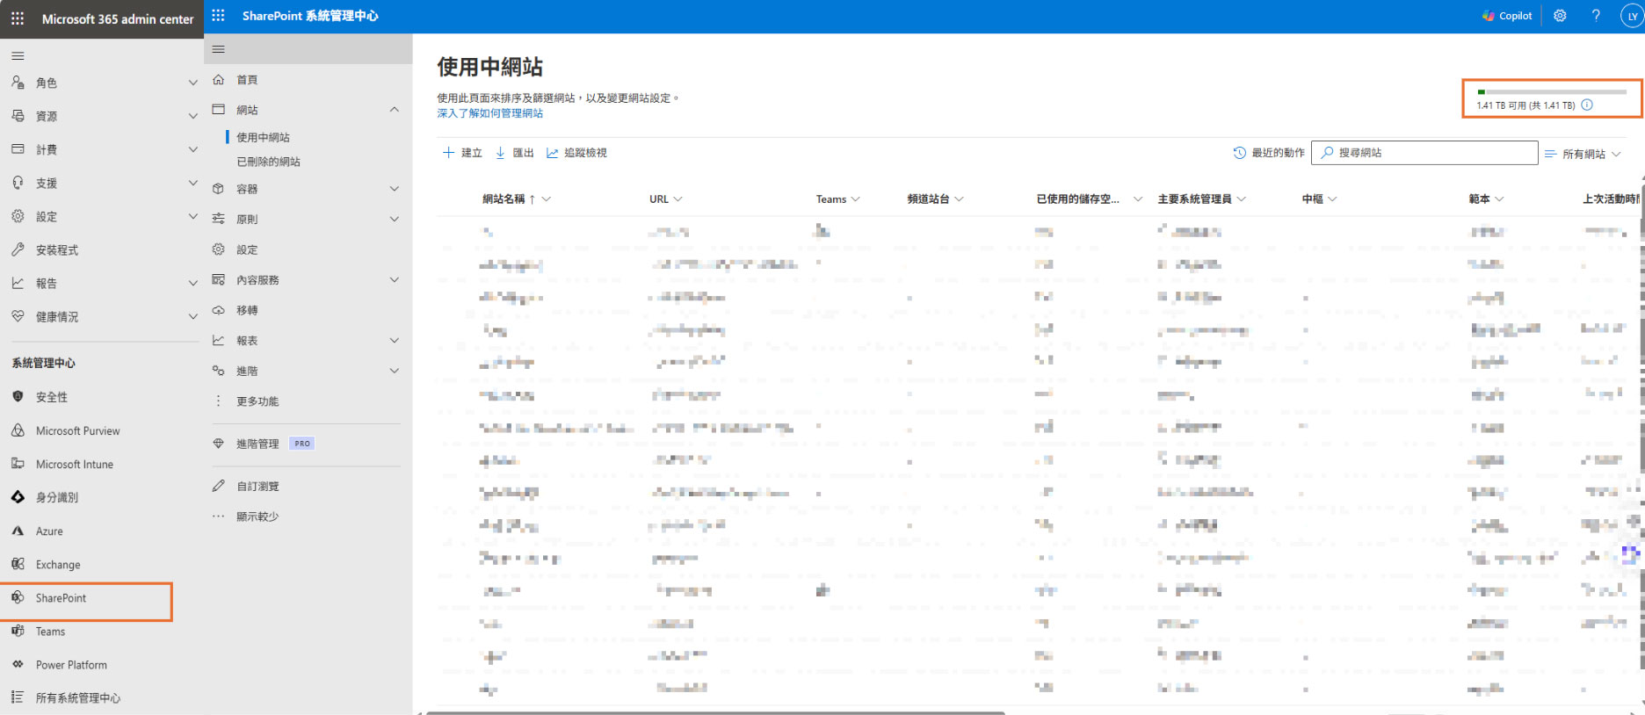Image resolution: width=1645 pixels, height=715 pixels.
Task: Open 內容服務 in the SharePoint nav
Action: (257, 280)
